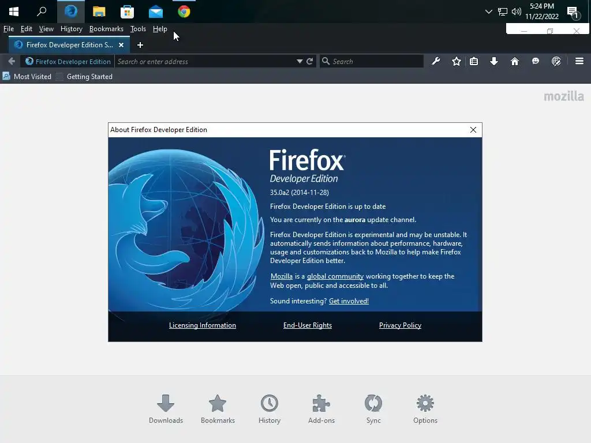Open Most Visited bookmarks folder

[x=27, y=77]
